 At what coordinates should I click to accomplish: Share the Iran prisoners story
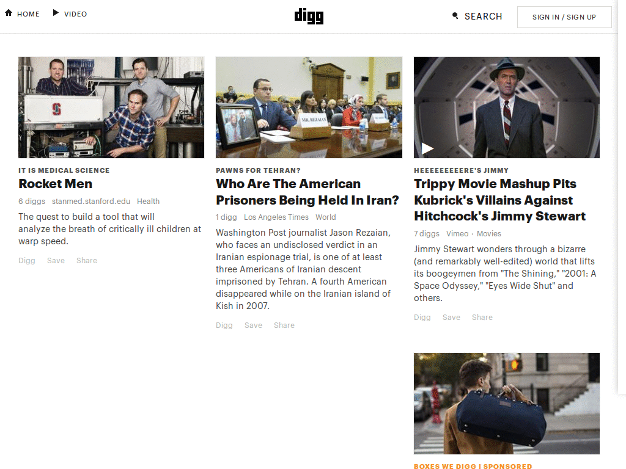click(x=284, y=325)
